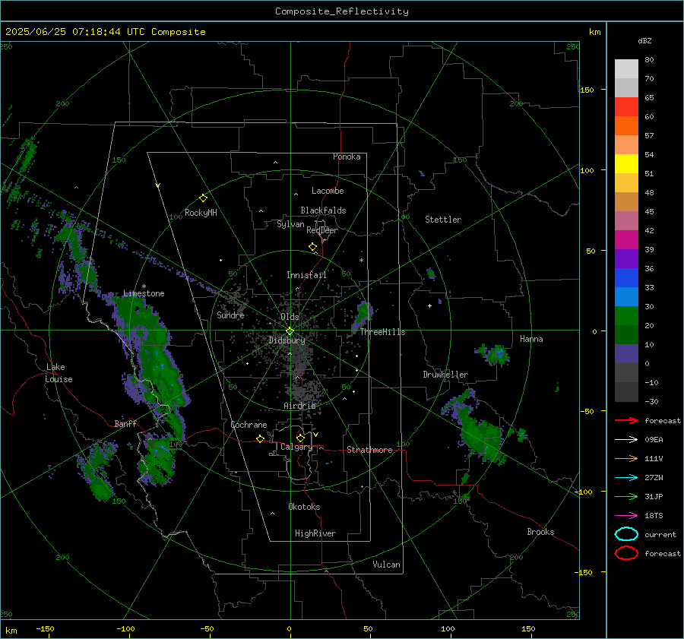The height and width of the screenshot is (639, 684).
Task: Click the red forecast arrow in the legend
Action: [x=626, y=420]
